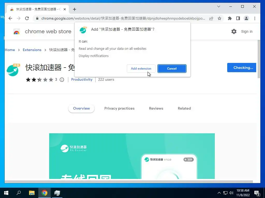Go to Home breadcrumb
The width and height of the screenshot is (265, 198).
(10, 50)
